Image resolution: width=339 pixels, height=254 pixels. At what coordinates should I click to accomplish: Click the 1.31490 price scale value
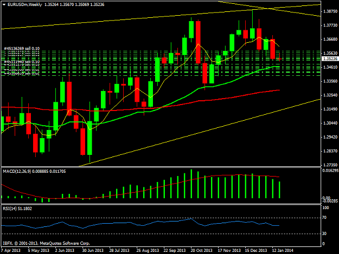tap(330, 109)
